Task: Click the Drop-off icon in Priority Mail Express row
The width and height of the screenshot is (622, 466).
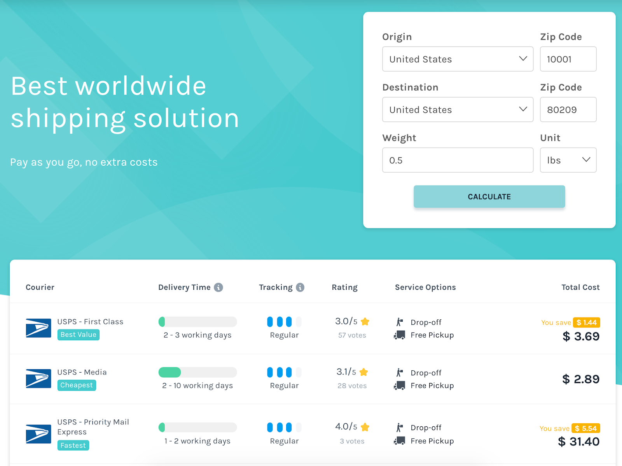Action: pyautogui.click(x=400, y=427)
